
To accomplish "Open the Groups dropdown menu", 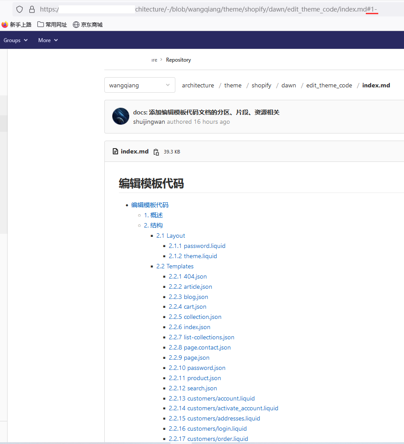I will coord(15,40).
